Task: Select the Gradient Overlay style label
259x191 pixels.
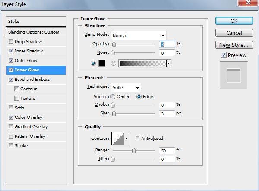Action: coord(31,127)
